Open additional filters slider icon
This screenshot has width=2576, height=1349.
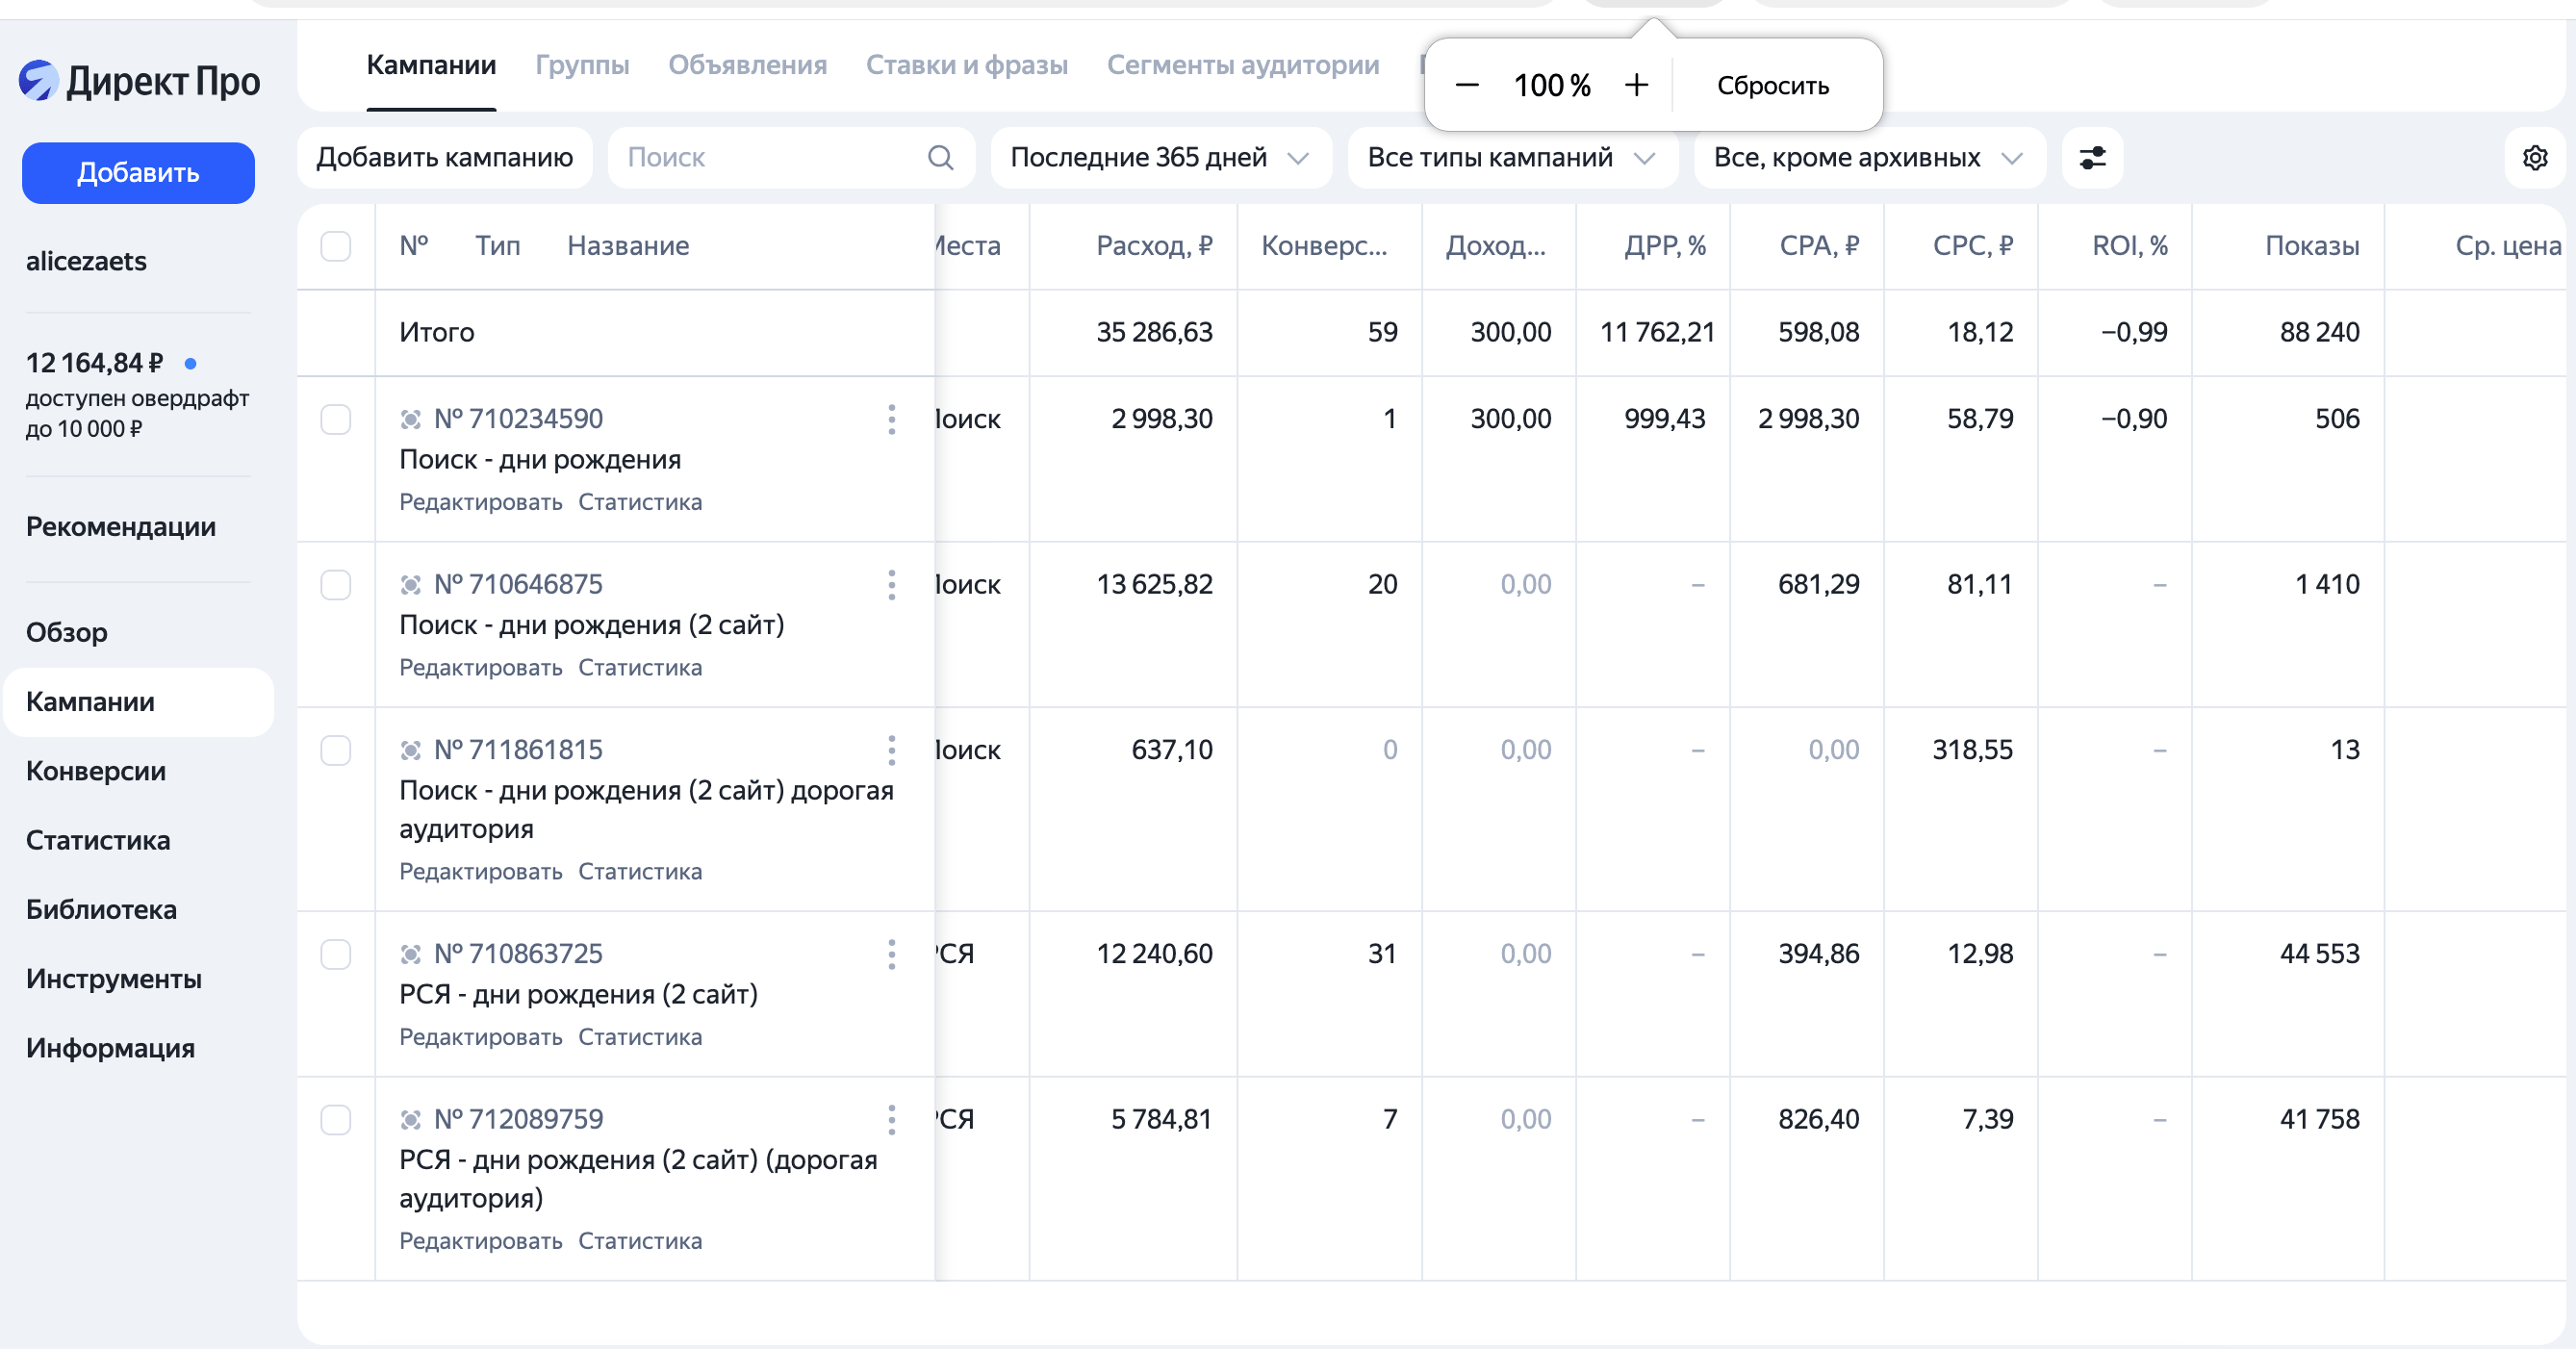[2092, 158]
